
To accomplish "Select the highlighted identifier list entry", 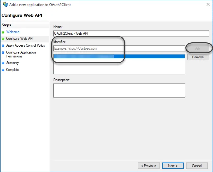I will click(119, 56).
